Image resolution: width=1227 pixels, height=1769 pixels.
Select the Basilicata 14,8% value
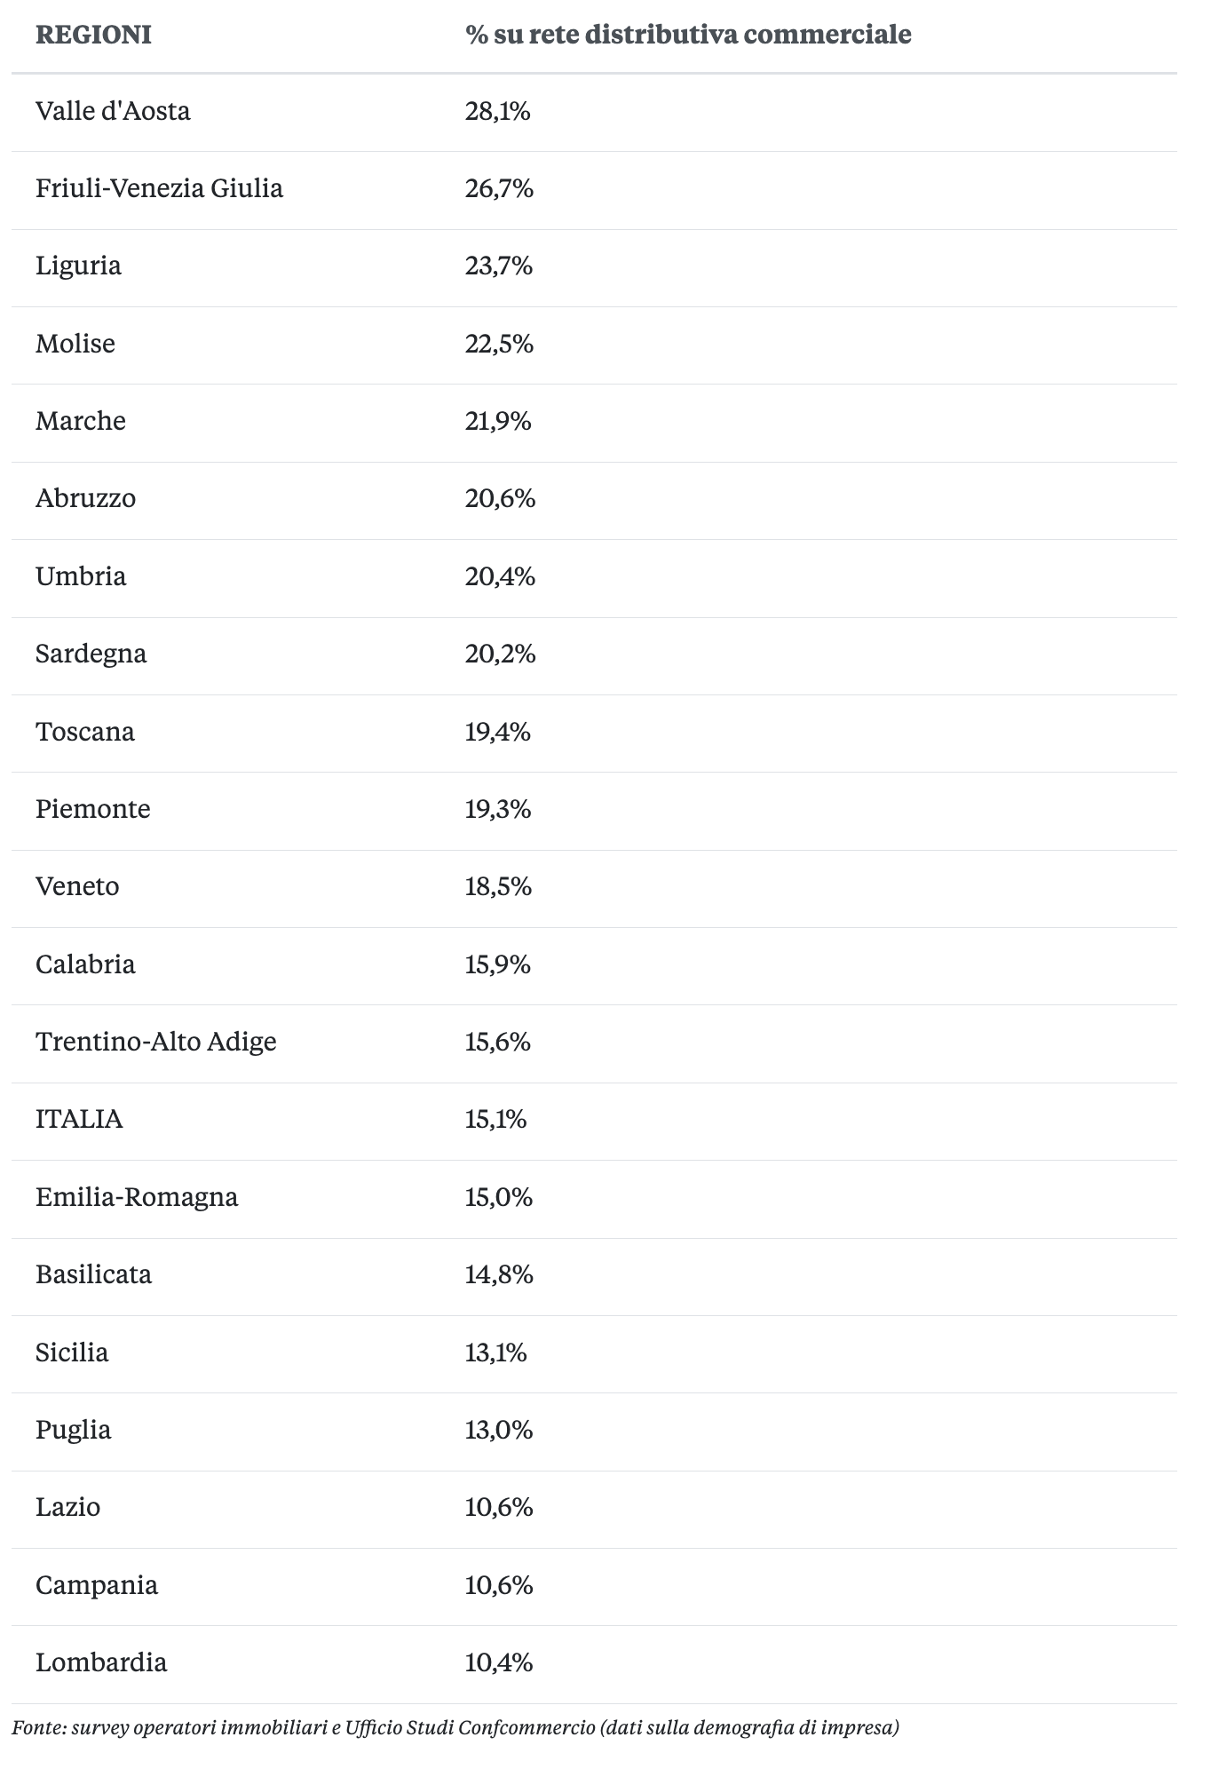(x=499, y=1274)
